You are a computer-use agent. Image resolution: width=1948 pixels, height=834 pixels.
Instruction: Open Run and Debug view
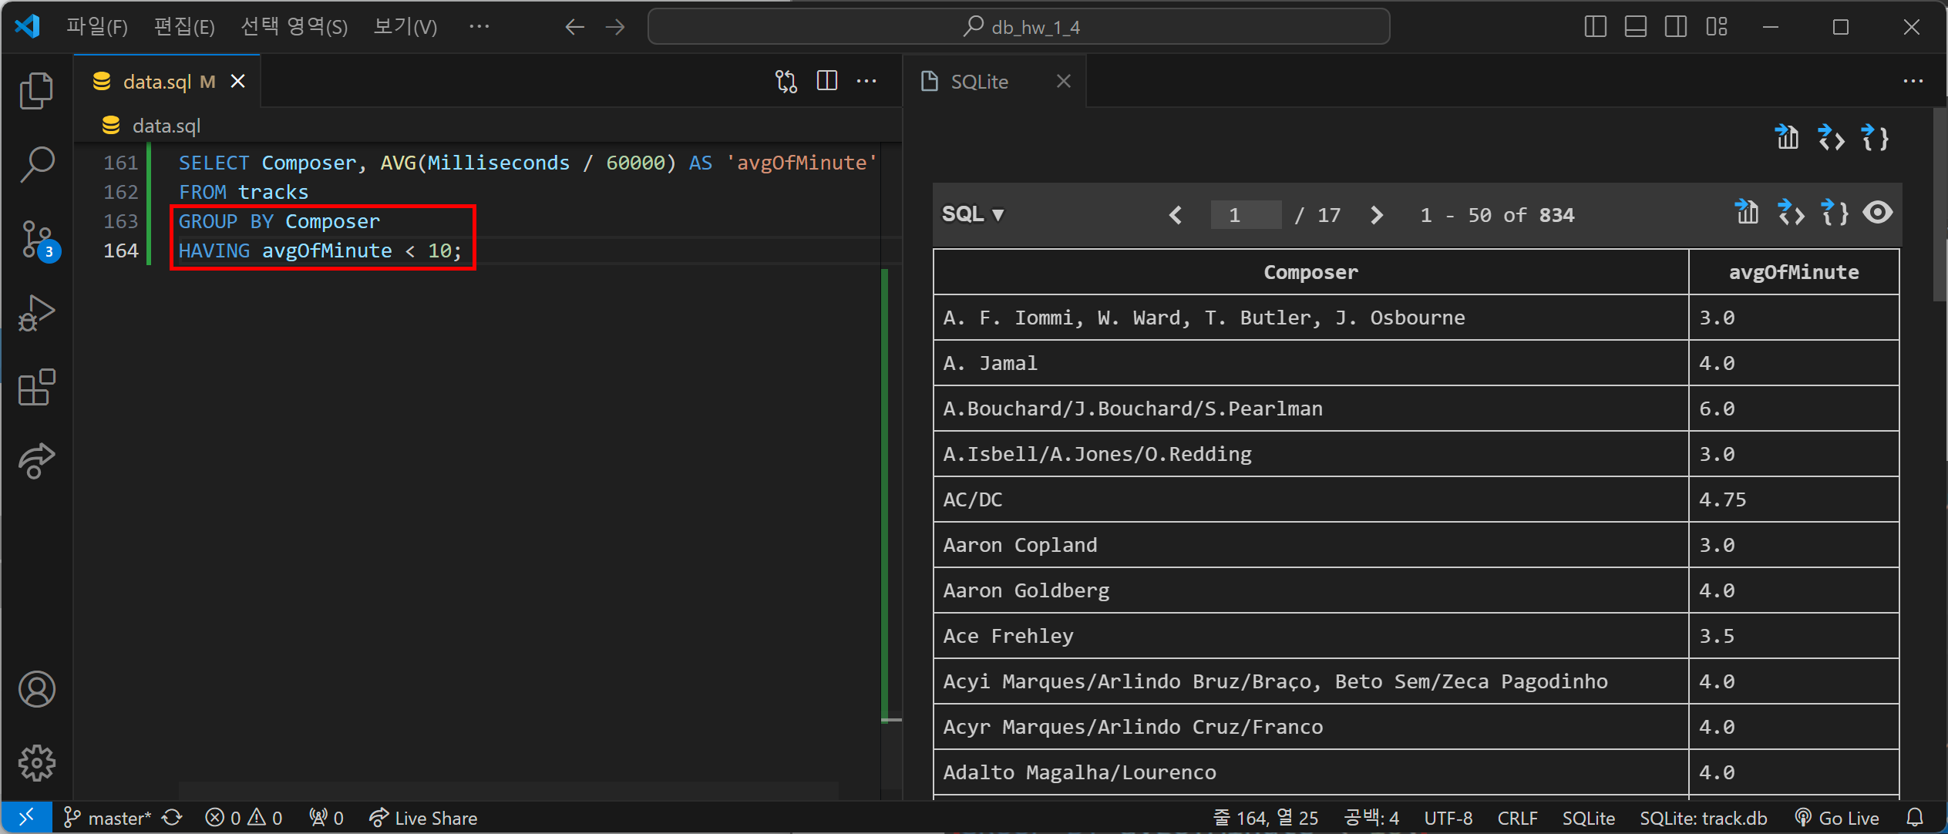coord(36,313)
